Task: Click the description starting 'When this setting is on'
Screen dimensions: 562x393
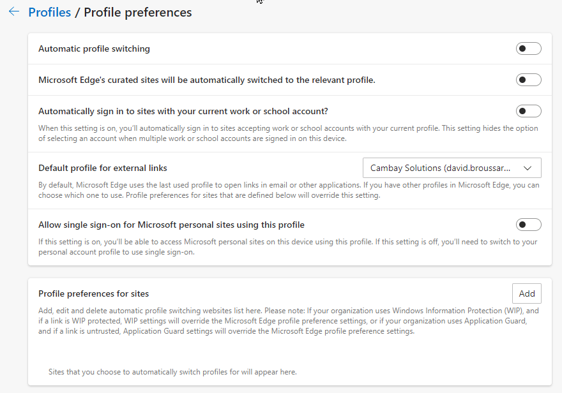Action: coord(288,133)
